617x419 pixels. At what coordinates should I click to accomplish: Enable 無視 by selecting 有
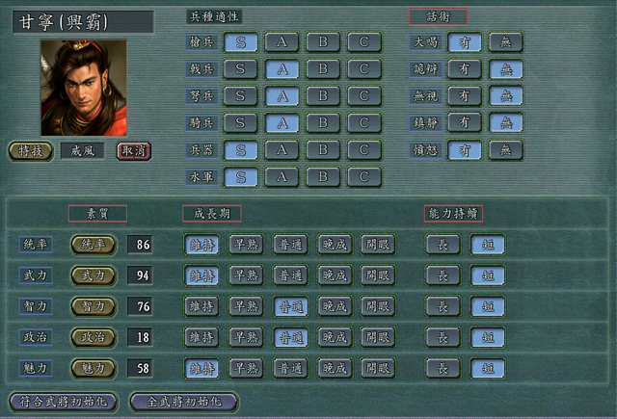465,96
